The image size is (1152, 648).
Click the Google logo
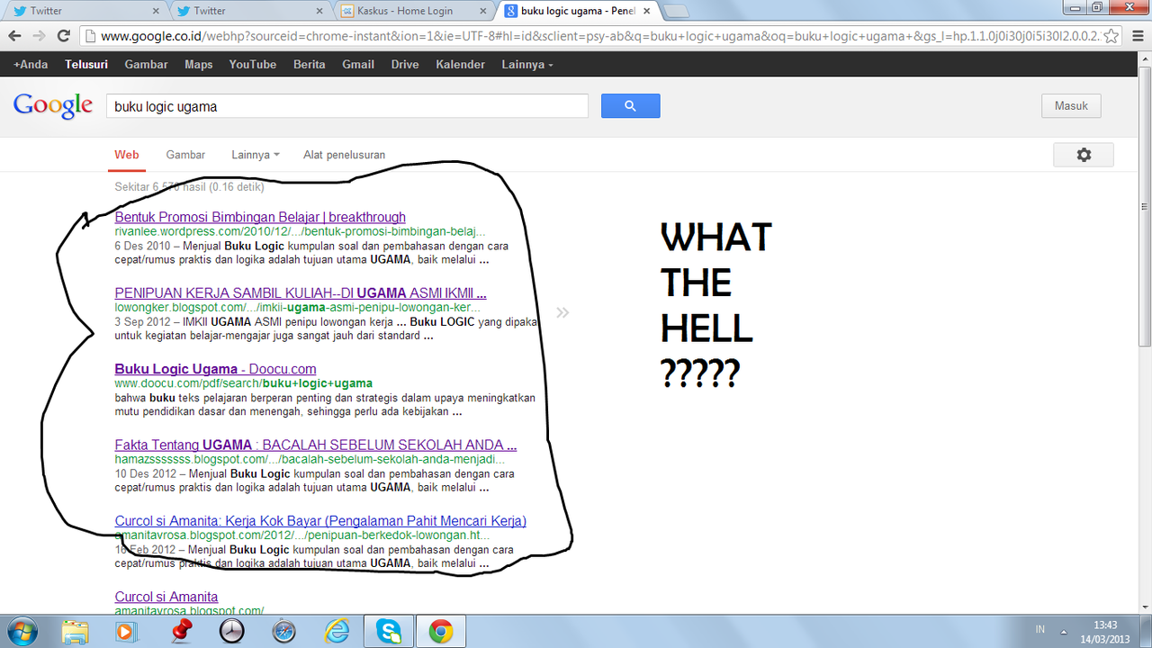pyautogui.click(x=53, y=105)
